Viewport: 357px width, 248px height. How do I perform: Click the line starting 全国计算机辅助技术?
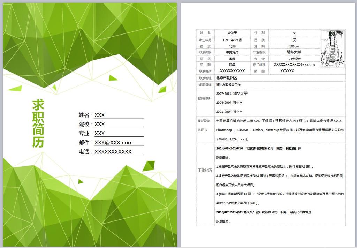280,121
